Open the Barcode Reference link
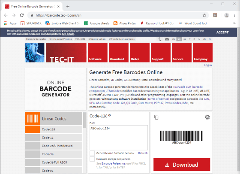Viewport: 240px width, 174px height. point(114,163)
